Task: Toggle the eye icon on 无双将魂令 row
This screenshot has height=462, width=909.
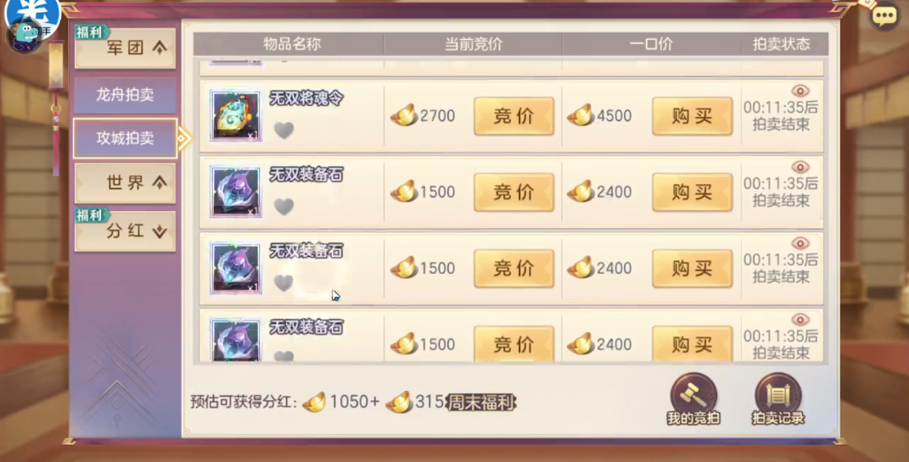Action: (x=800, y=91)
